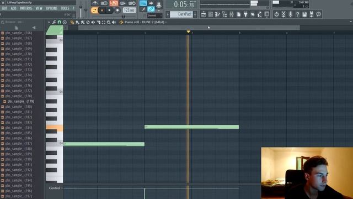The image size is (353, 199).
Task: Click the plus button next to DarkPad
Action: coord(195,14)
